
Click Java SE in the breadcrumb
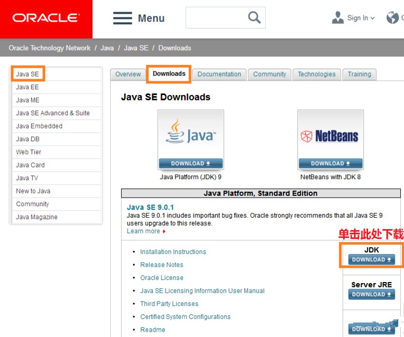pyautogui.click(x=136, y=48)
